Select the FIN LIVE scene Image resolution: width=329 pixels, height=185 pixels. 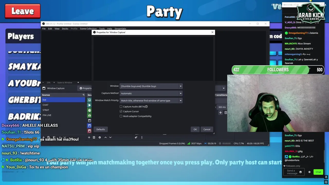pos(63,115)
